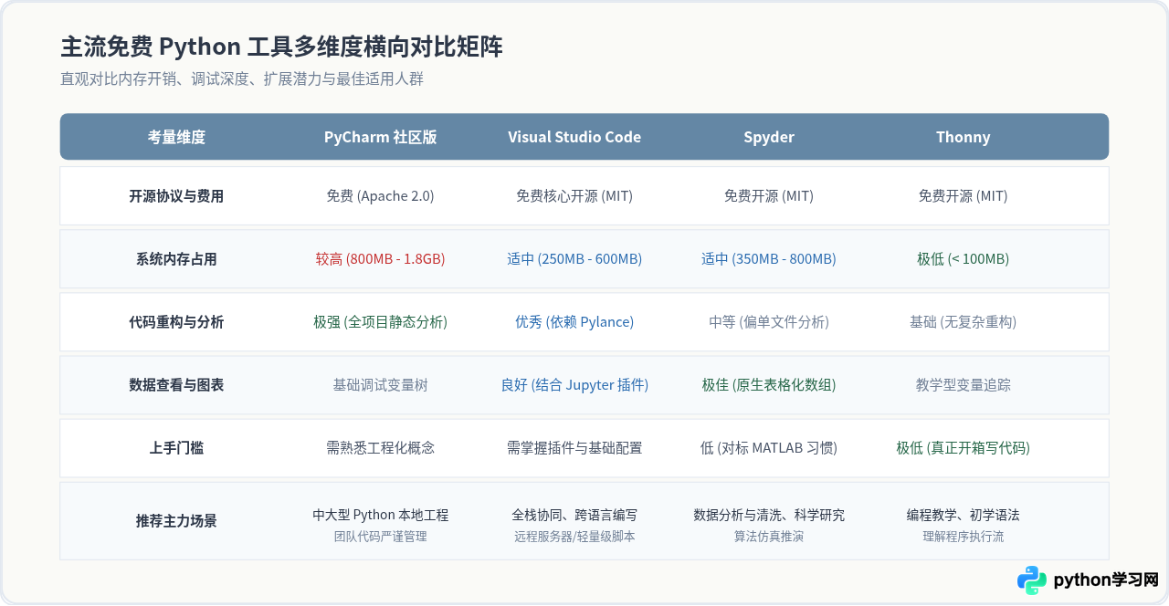Click Spyder's '免费开源 (MIT)' cell
The width and height of the screenshot is (1169, 606).
point(769,196)
